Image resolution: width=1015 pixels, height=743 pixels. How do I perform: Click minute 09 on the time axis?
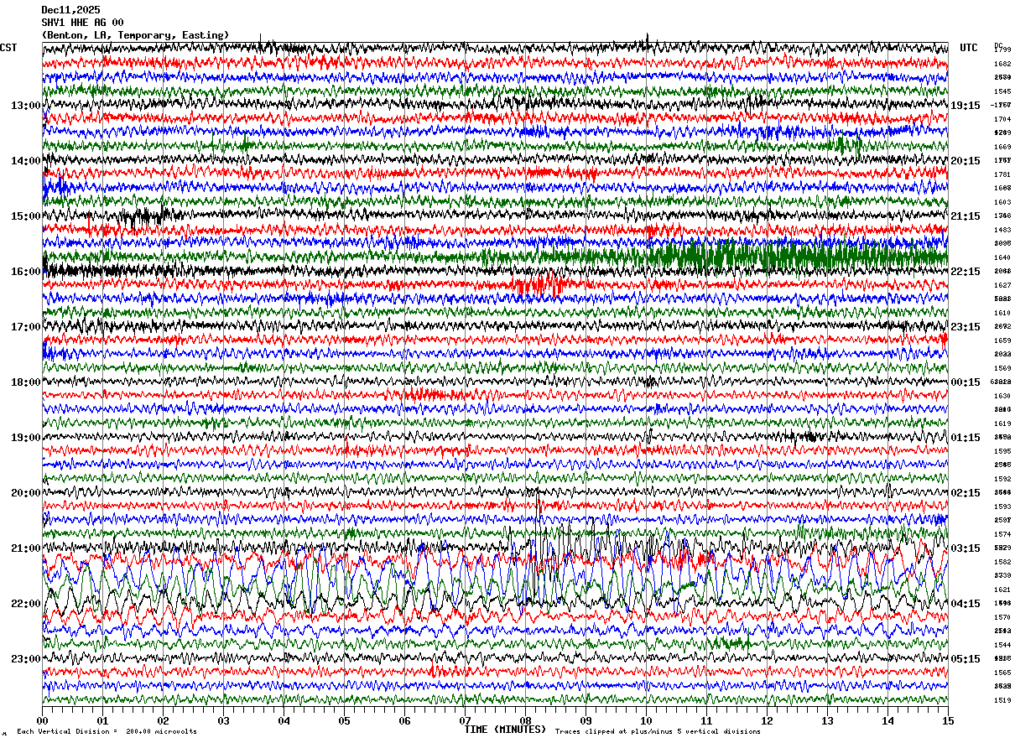tap(586, 720)
